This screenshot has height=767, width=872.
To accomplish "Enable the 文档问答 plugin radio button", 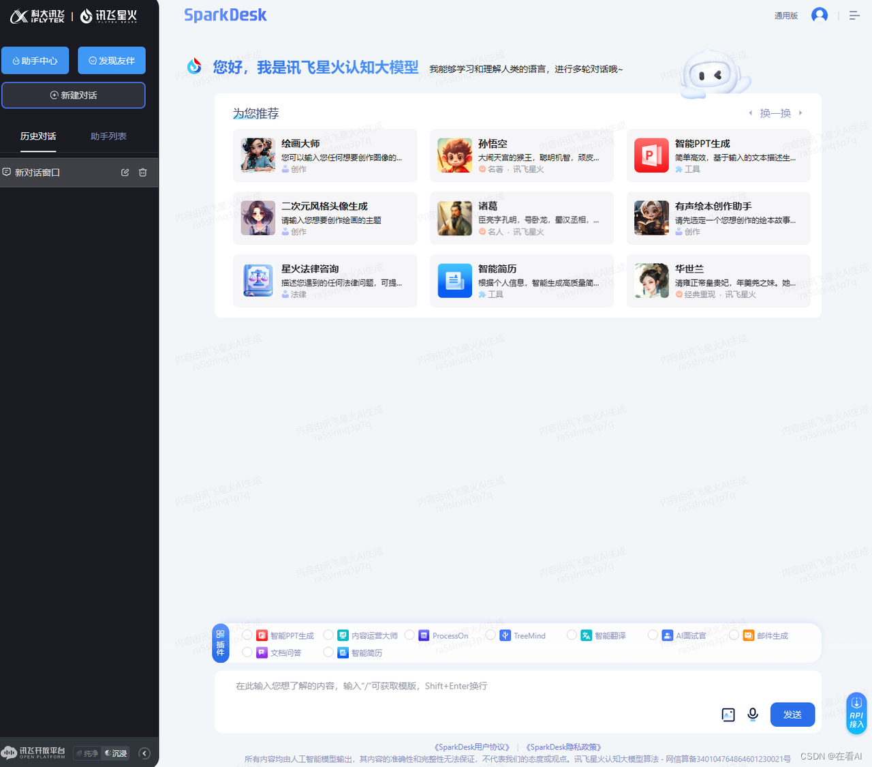I will pyautogui.click(x=247, y=652).
